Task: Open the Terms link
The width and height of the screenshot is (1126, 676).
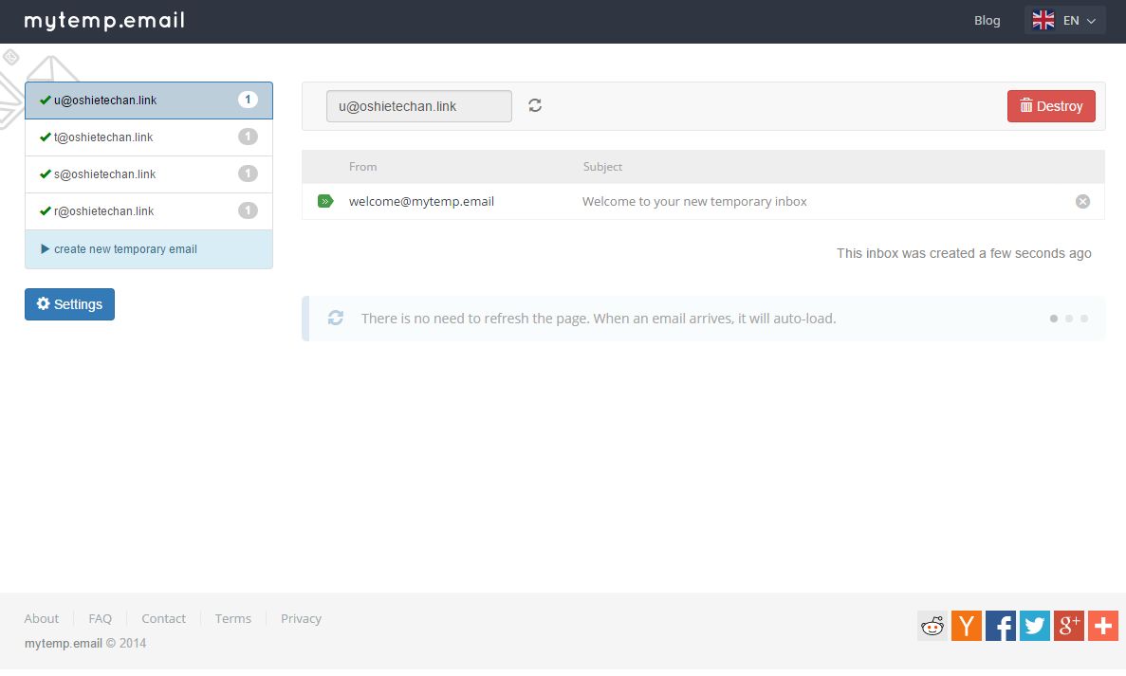Action: click(232, 618)
